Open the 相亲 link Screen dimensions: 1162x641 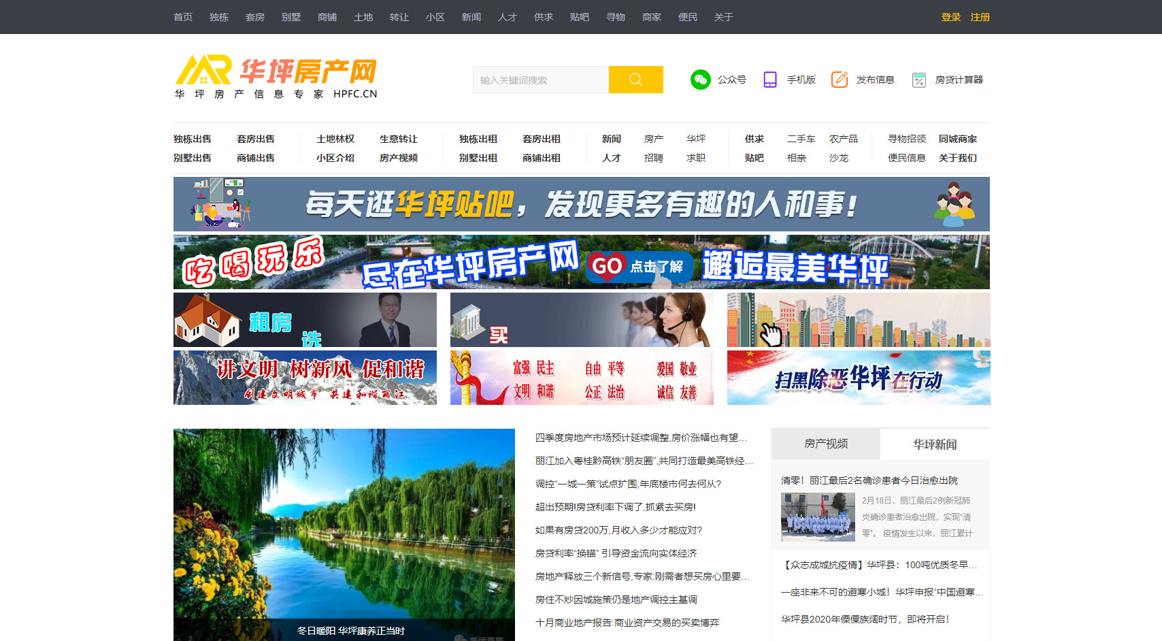[797, 158]
